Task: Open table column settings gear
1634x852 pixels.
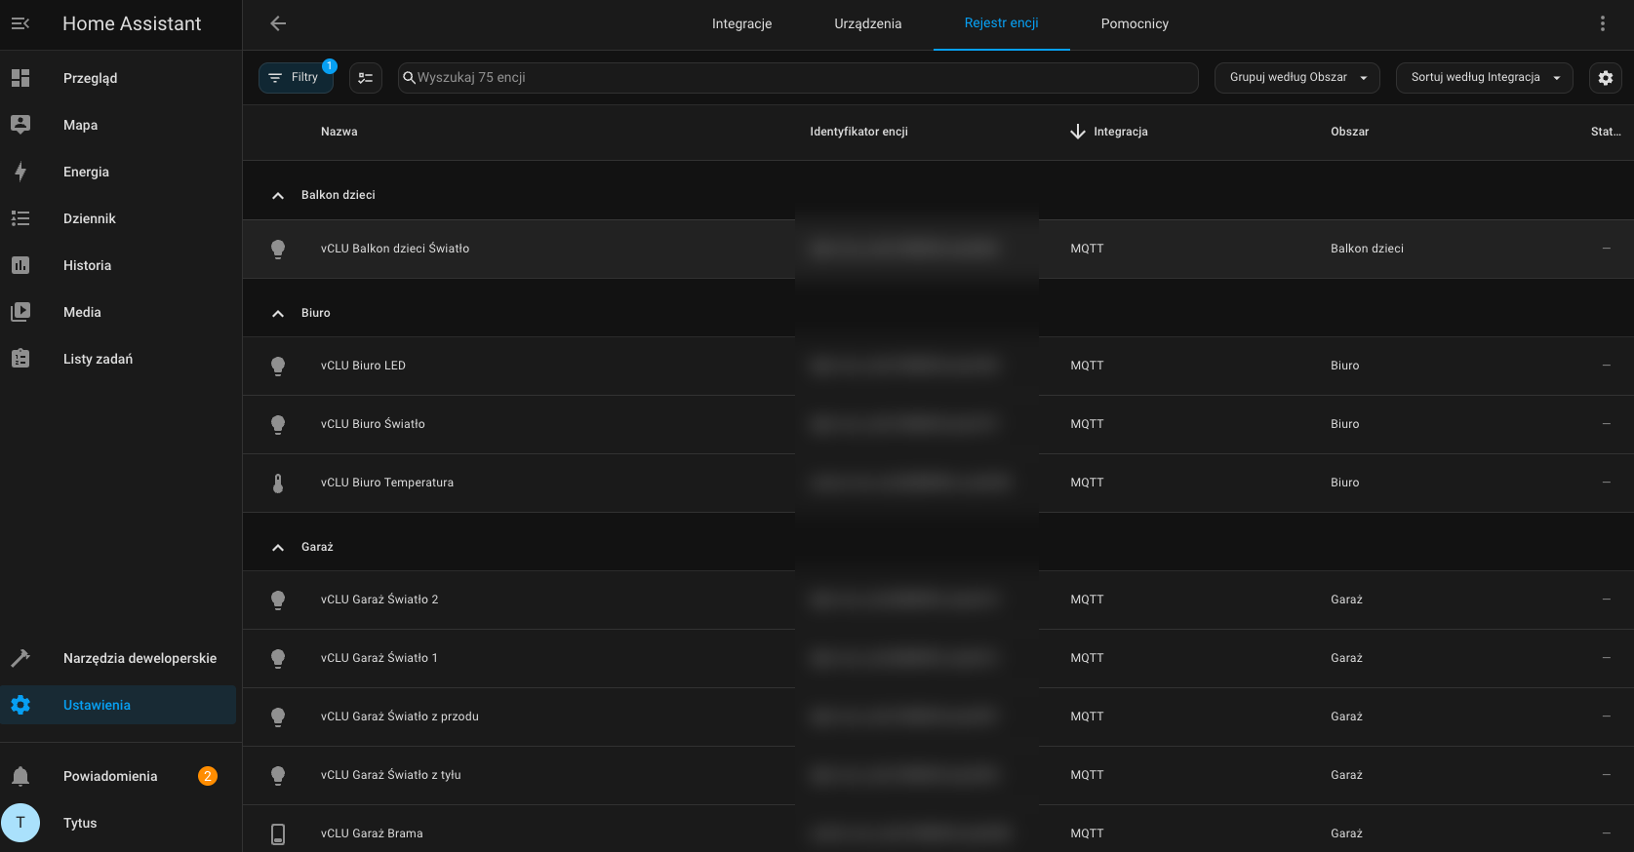Action: [x=1606, y=78]
